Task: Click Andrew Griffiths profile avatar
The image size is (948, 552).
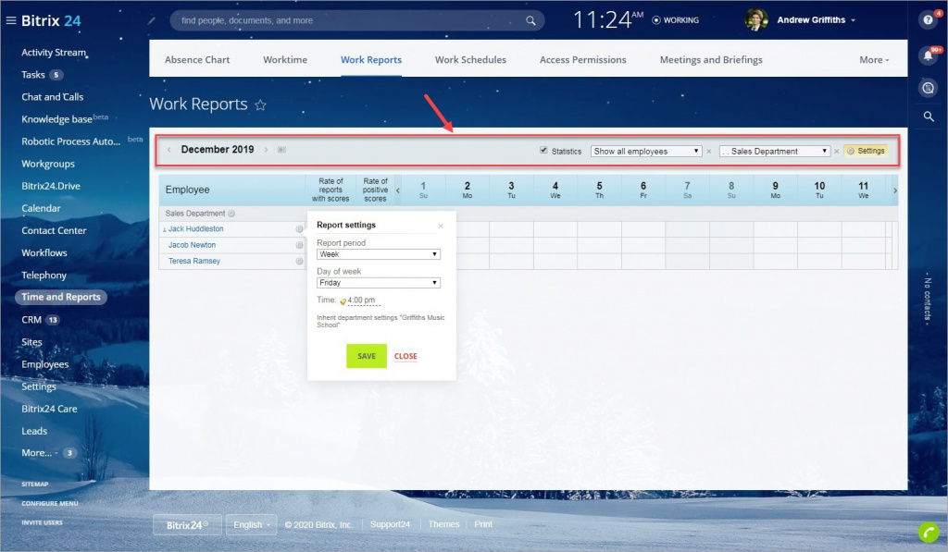Action: 756,20
